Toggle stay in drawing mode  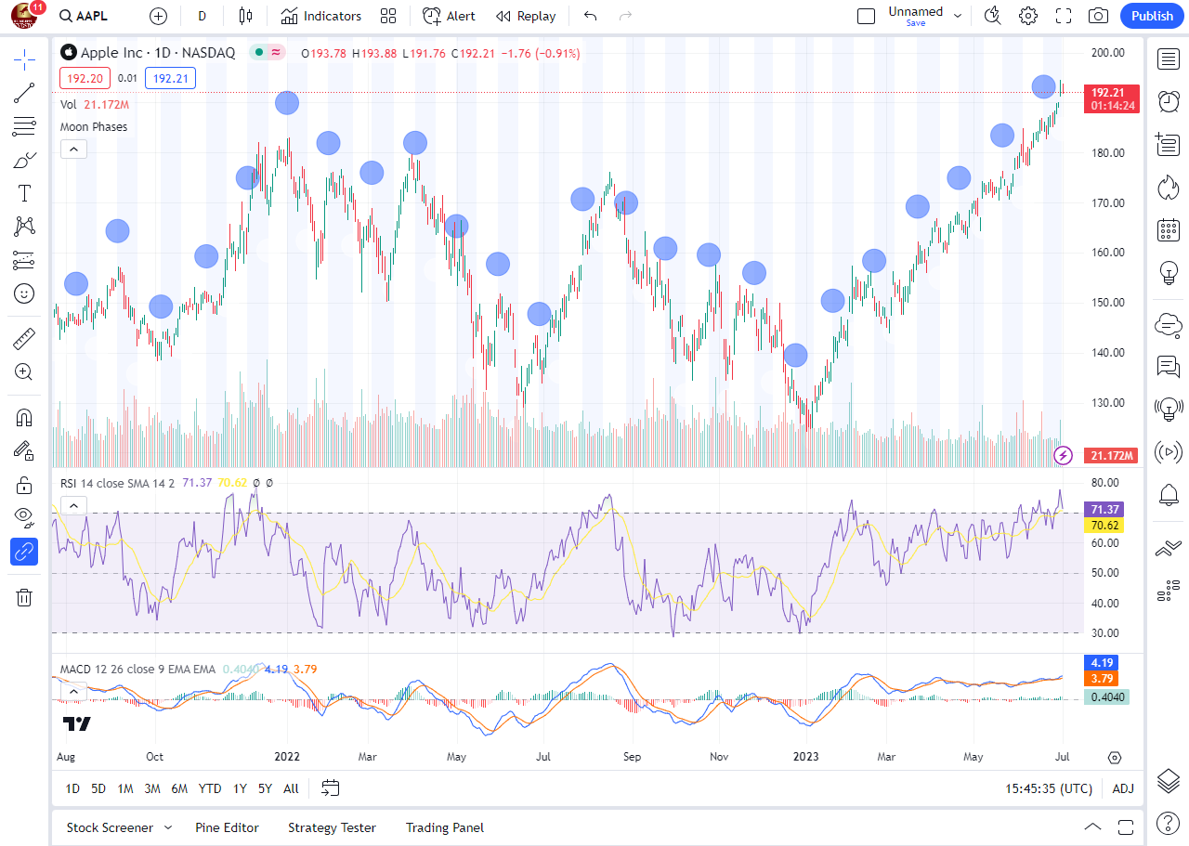(24, 450)
